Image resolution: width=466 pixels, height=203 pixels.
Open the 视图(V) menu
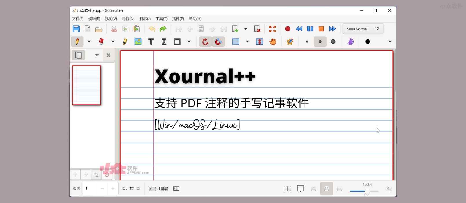point(111,19)
